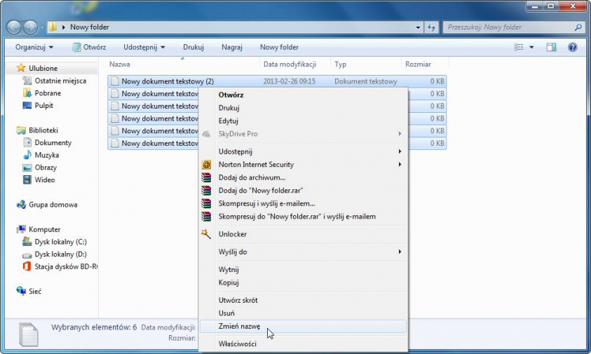
Task: Click the refresh icon in address bar
Action: pyautogui.click(x=431, y=27)
